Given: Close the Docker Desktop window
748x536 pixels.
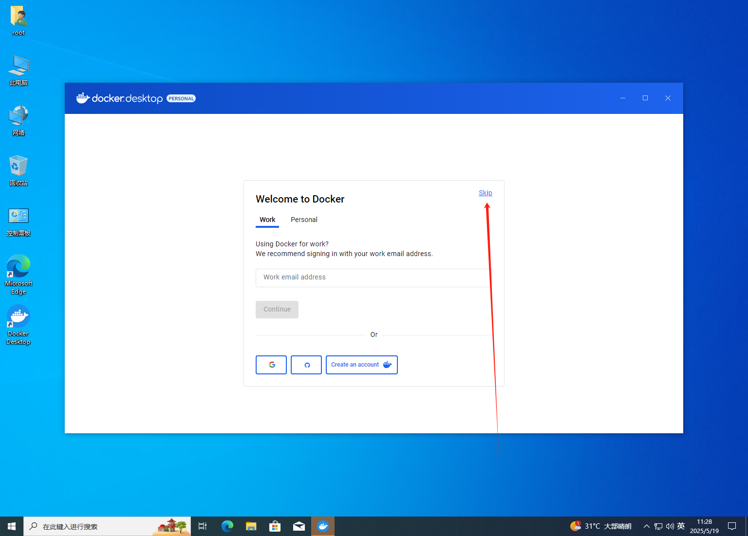Looking at the screenshot, I should [668, 98].
